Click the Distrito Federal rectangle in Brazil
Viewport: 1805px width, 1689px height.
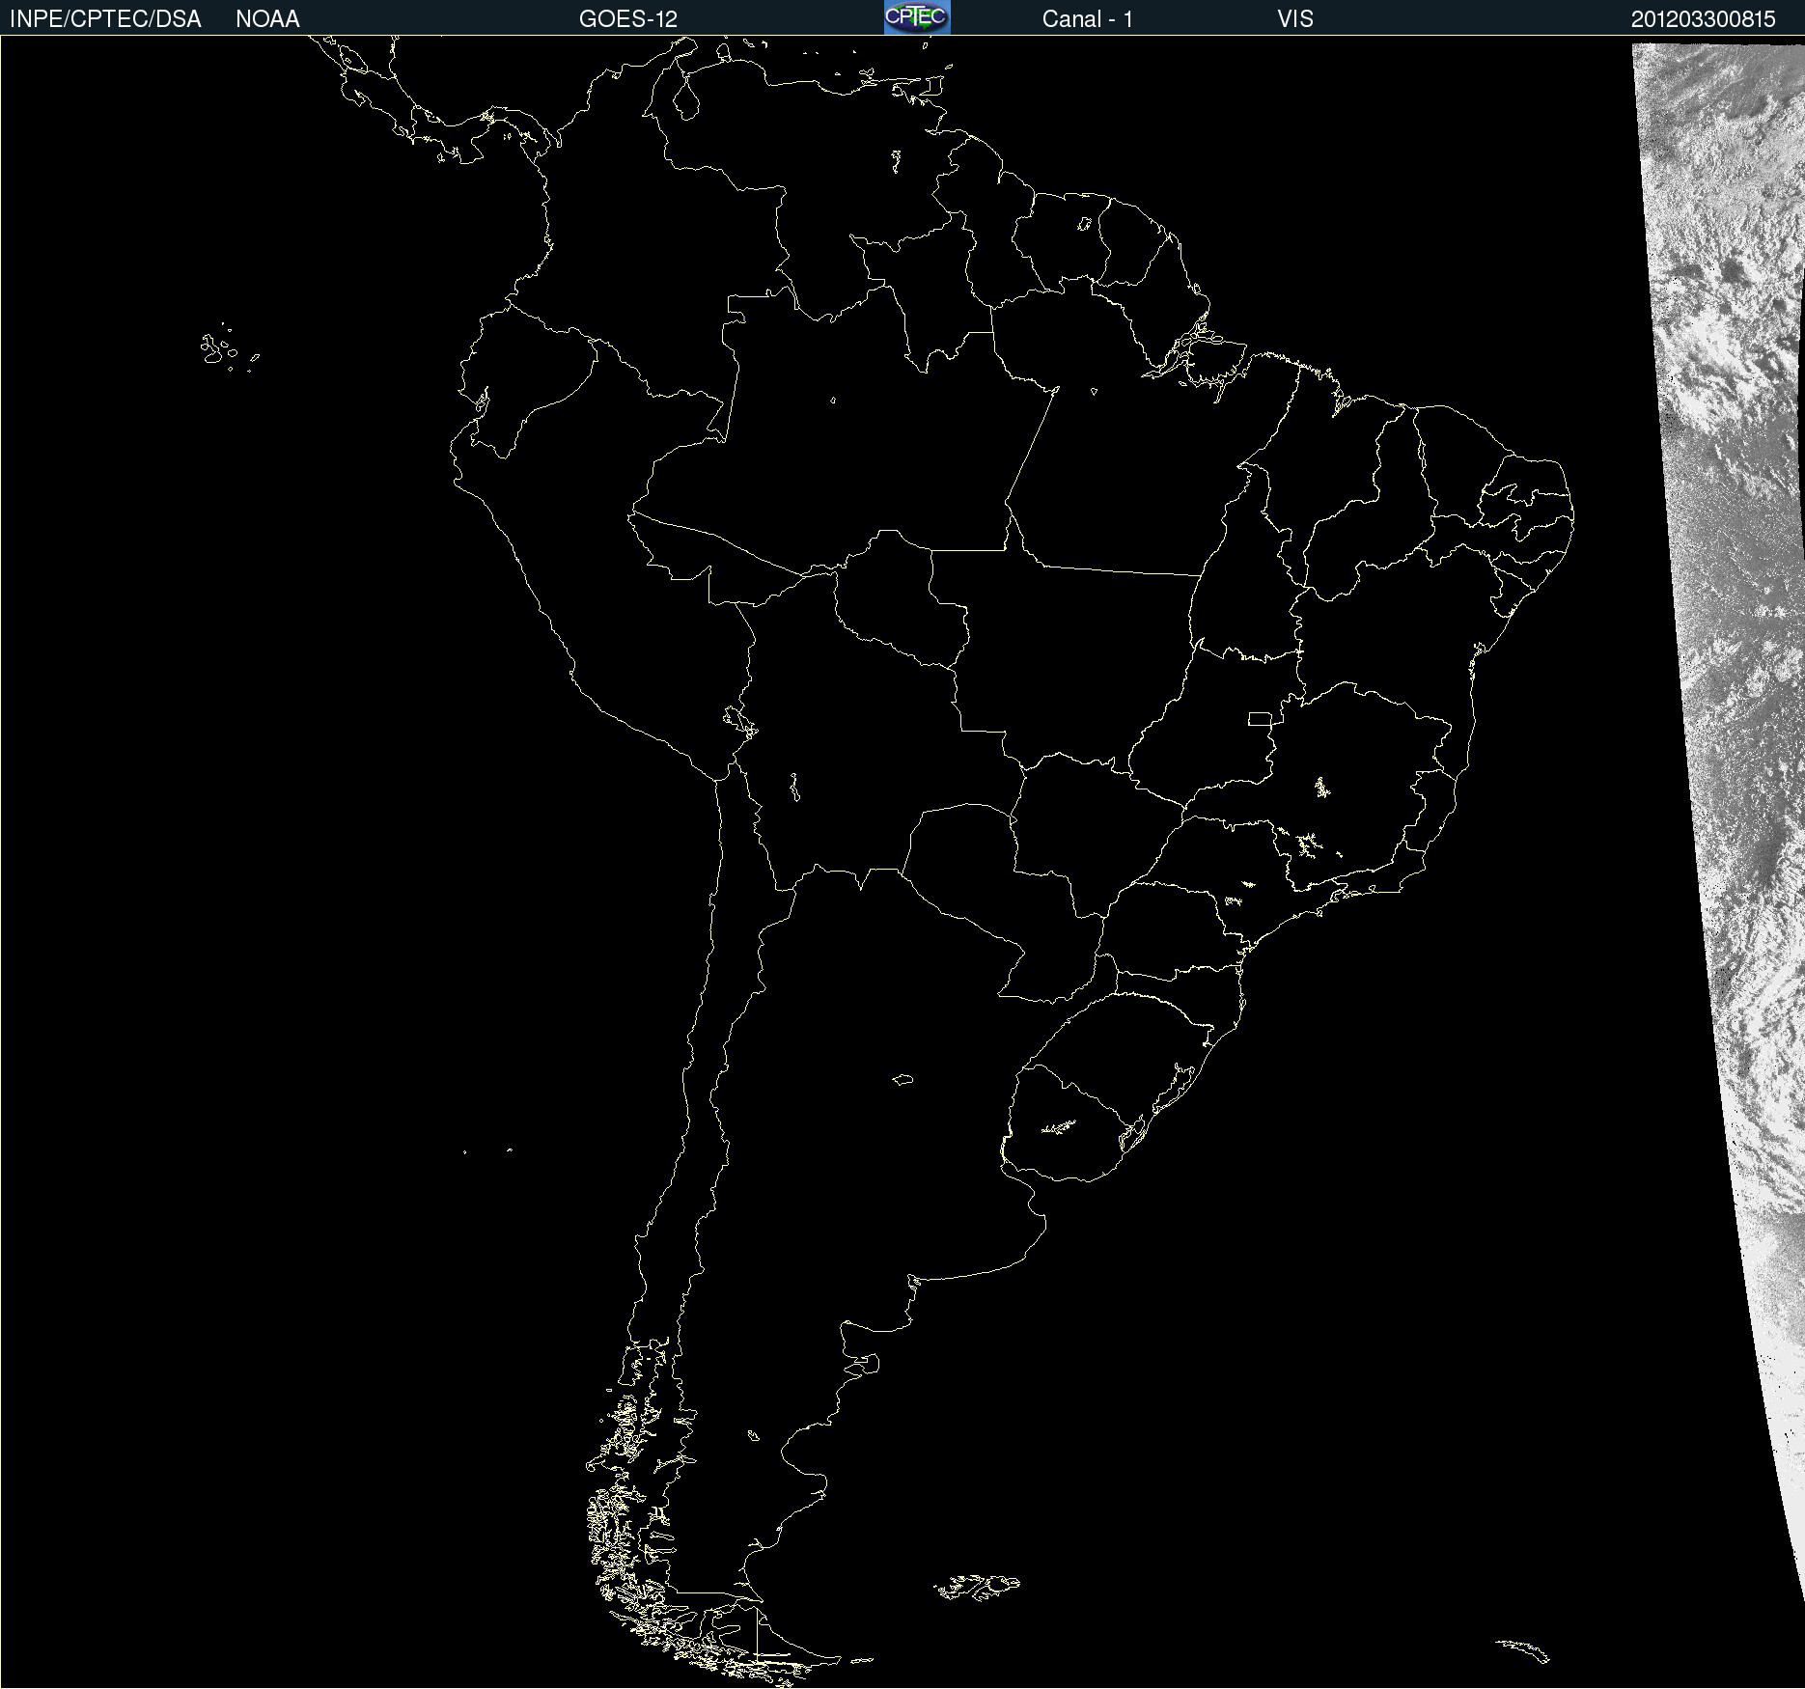coord(1260,718)
